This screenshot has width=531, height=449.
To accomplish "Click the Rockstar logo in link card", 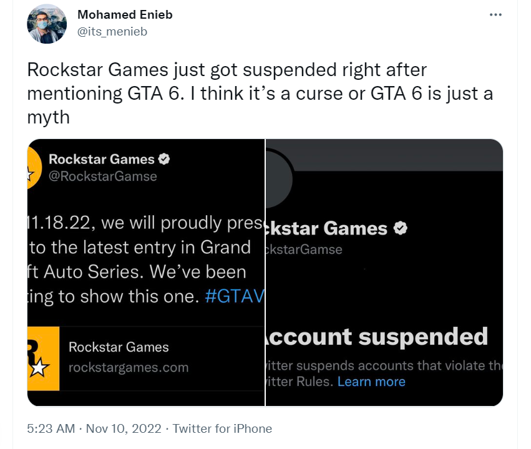I will point(43,359).
